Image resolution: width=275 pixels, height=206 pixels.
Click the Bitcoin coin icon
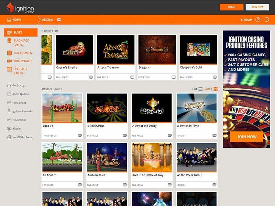point(9,128)
